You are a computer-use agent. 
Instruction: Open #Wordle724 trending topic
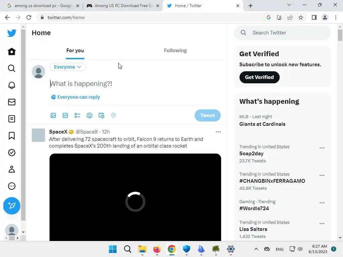(254, 208)
